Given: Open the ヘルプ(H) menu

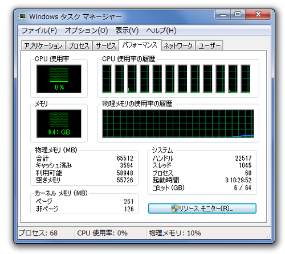Looking at the screenshot, I should click(x=161, y=31).
